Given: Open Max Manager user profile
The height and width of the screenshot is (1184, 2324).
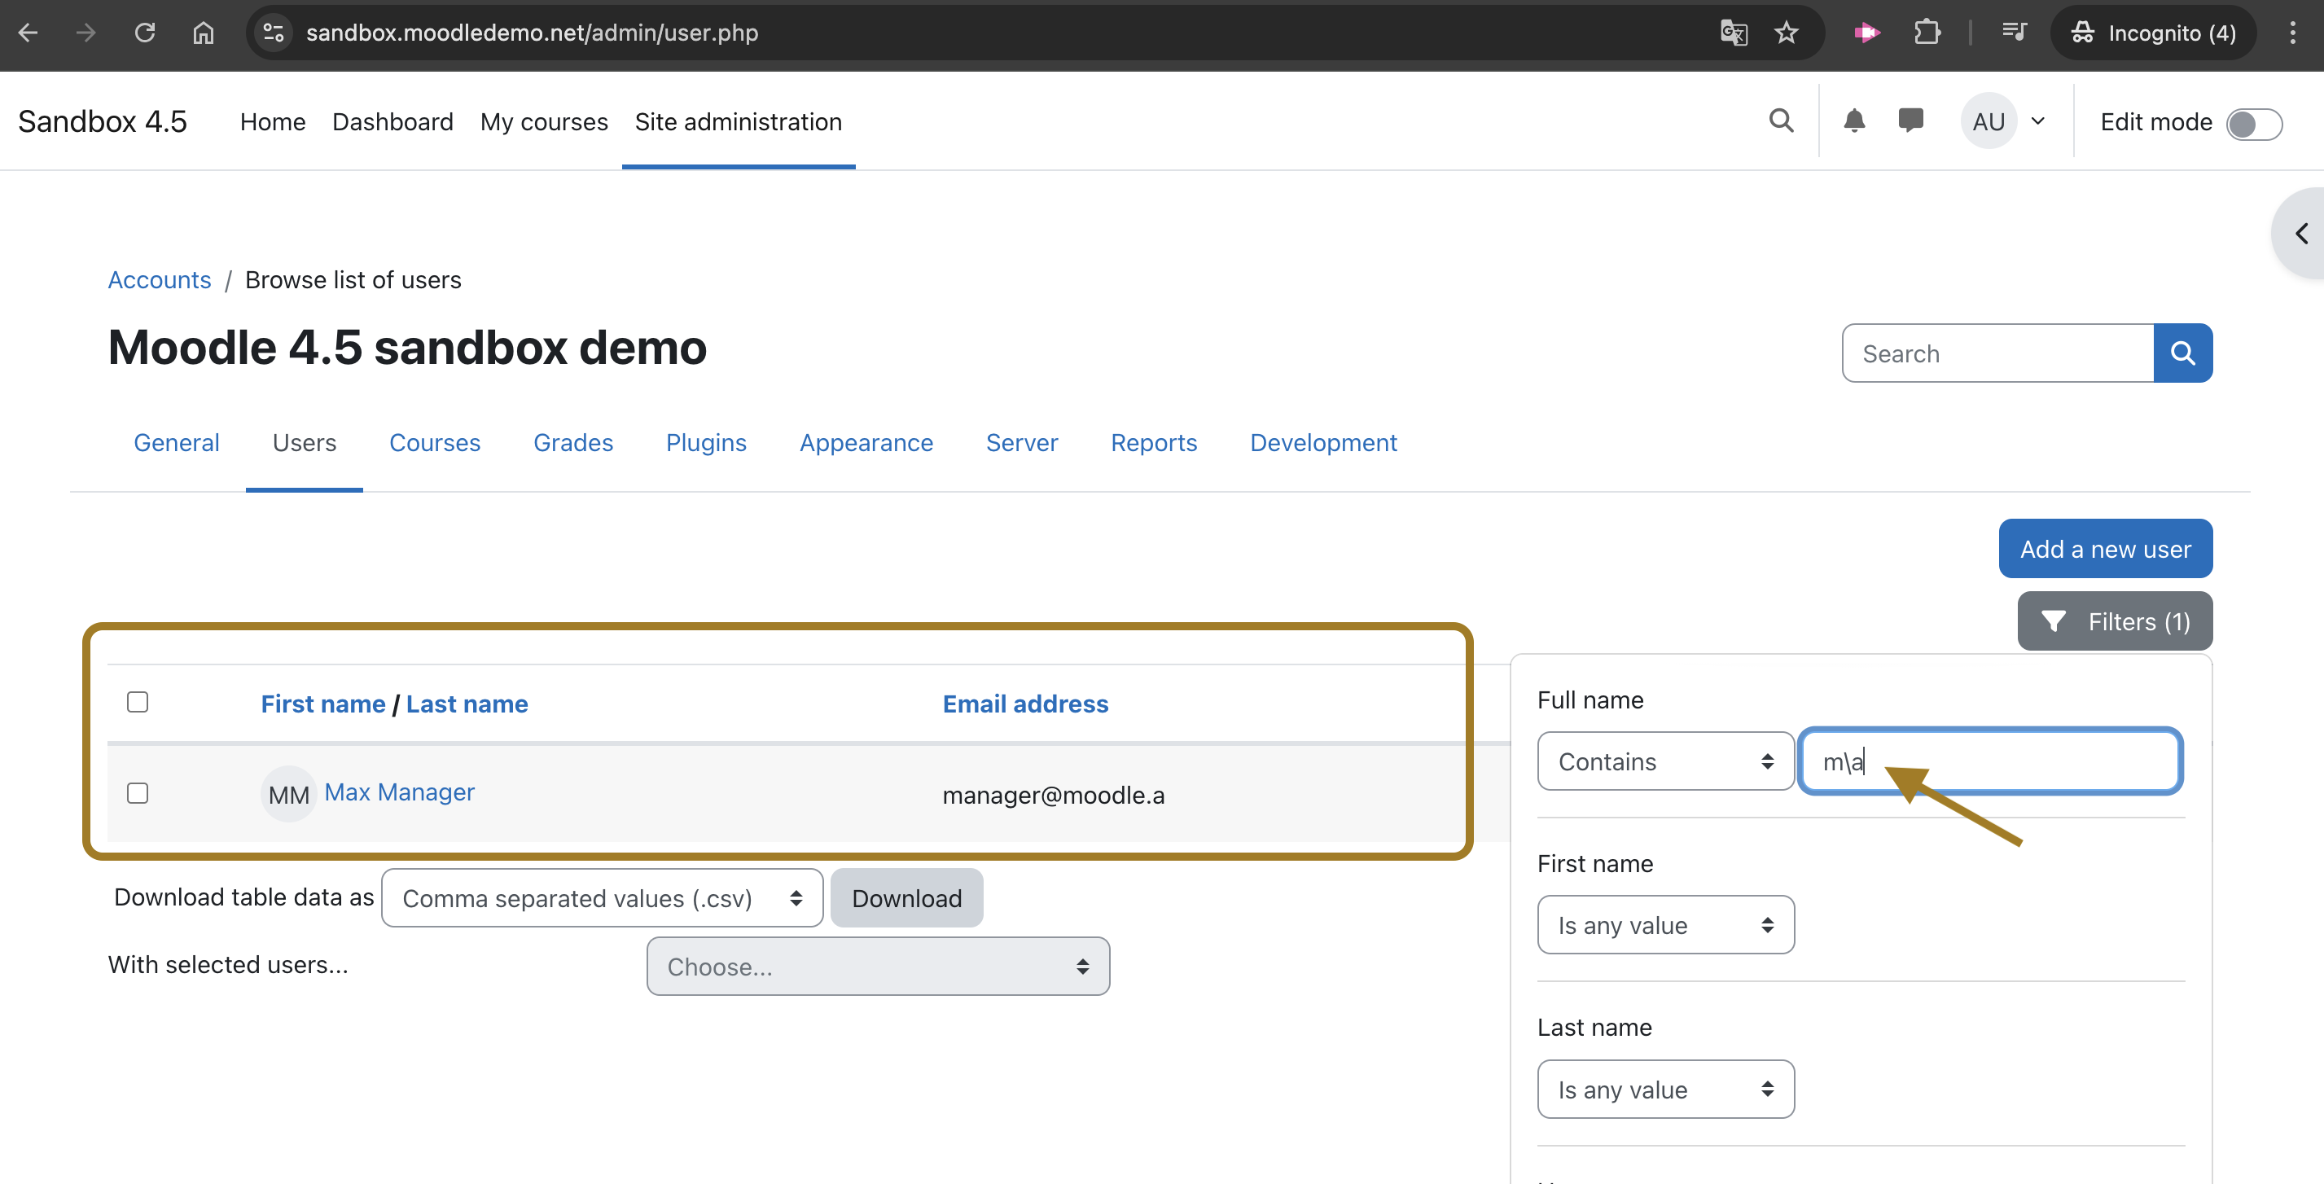Looking at the screenshot, I should (399, 792).
